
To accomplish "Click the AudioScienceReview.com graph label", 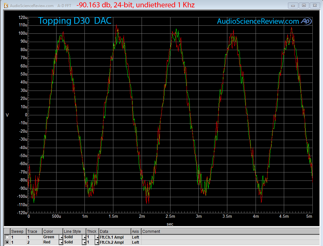I will click(x=258, y=21).
